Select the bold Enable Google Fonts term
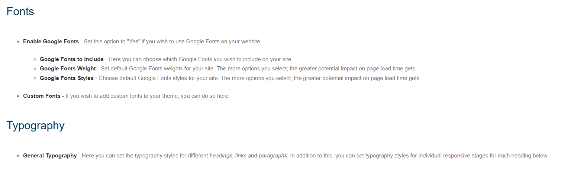Viewport: 561px width, 173px height. [51, 41]
